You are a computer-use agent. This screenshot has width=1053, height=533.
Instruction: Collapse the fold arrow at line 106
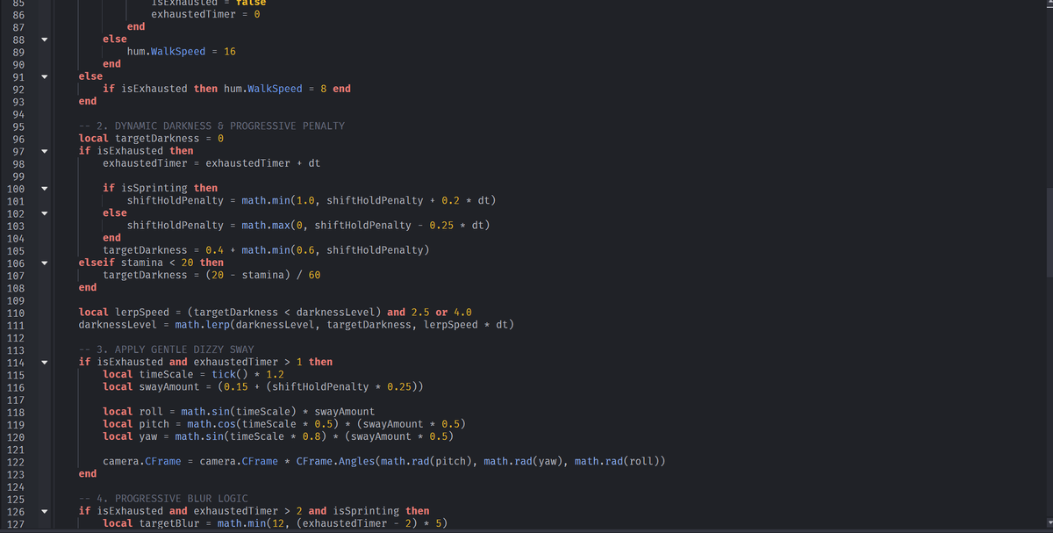click(x=43, y=263)
